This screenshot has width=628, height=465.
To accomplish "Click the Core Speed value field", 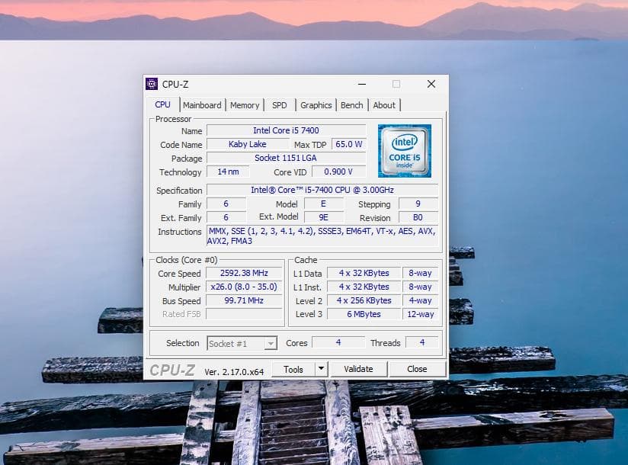I will point(244,273).
